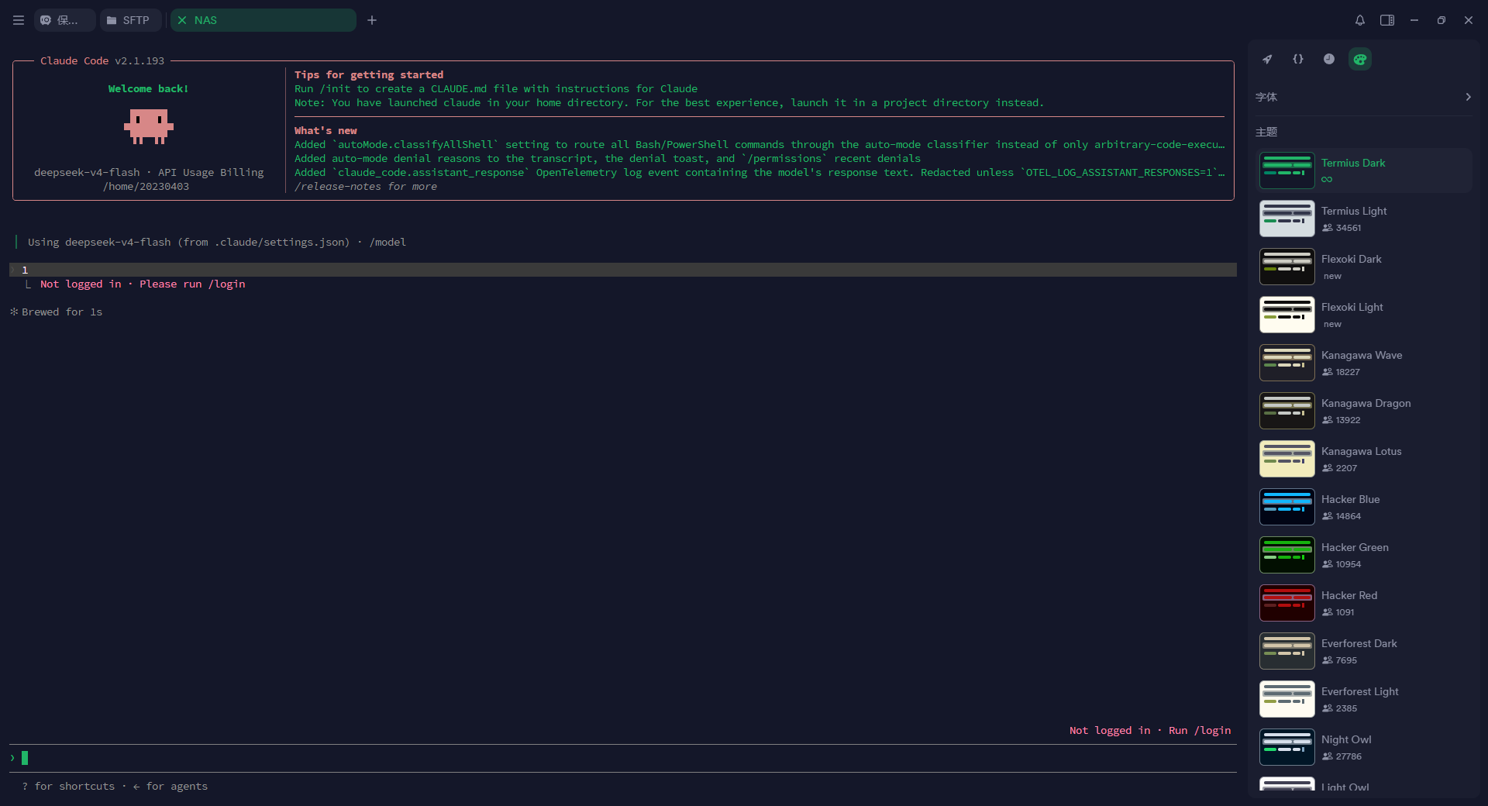The height and width of the screenshot is (806, 1488).
Task: Switch to the SFTP tab
Action: 130,20
